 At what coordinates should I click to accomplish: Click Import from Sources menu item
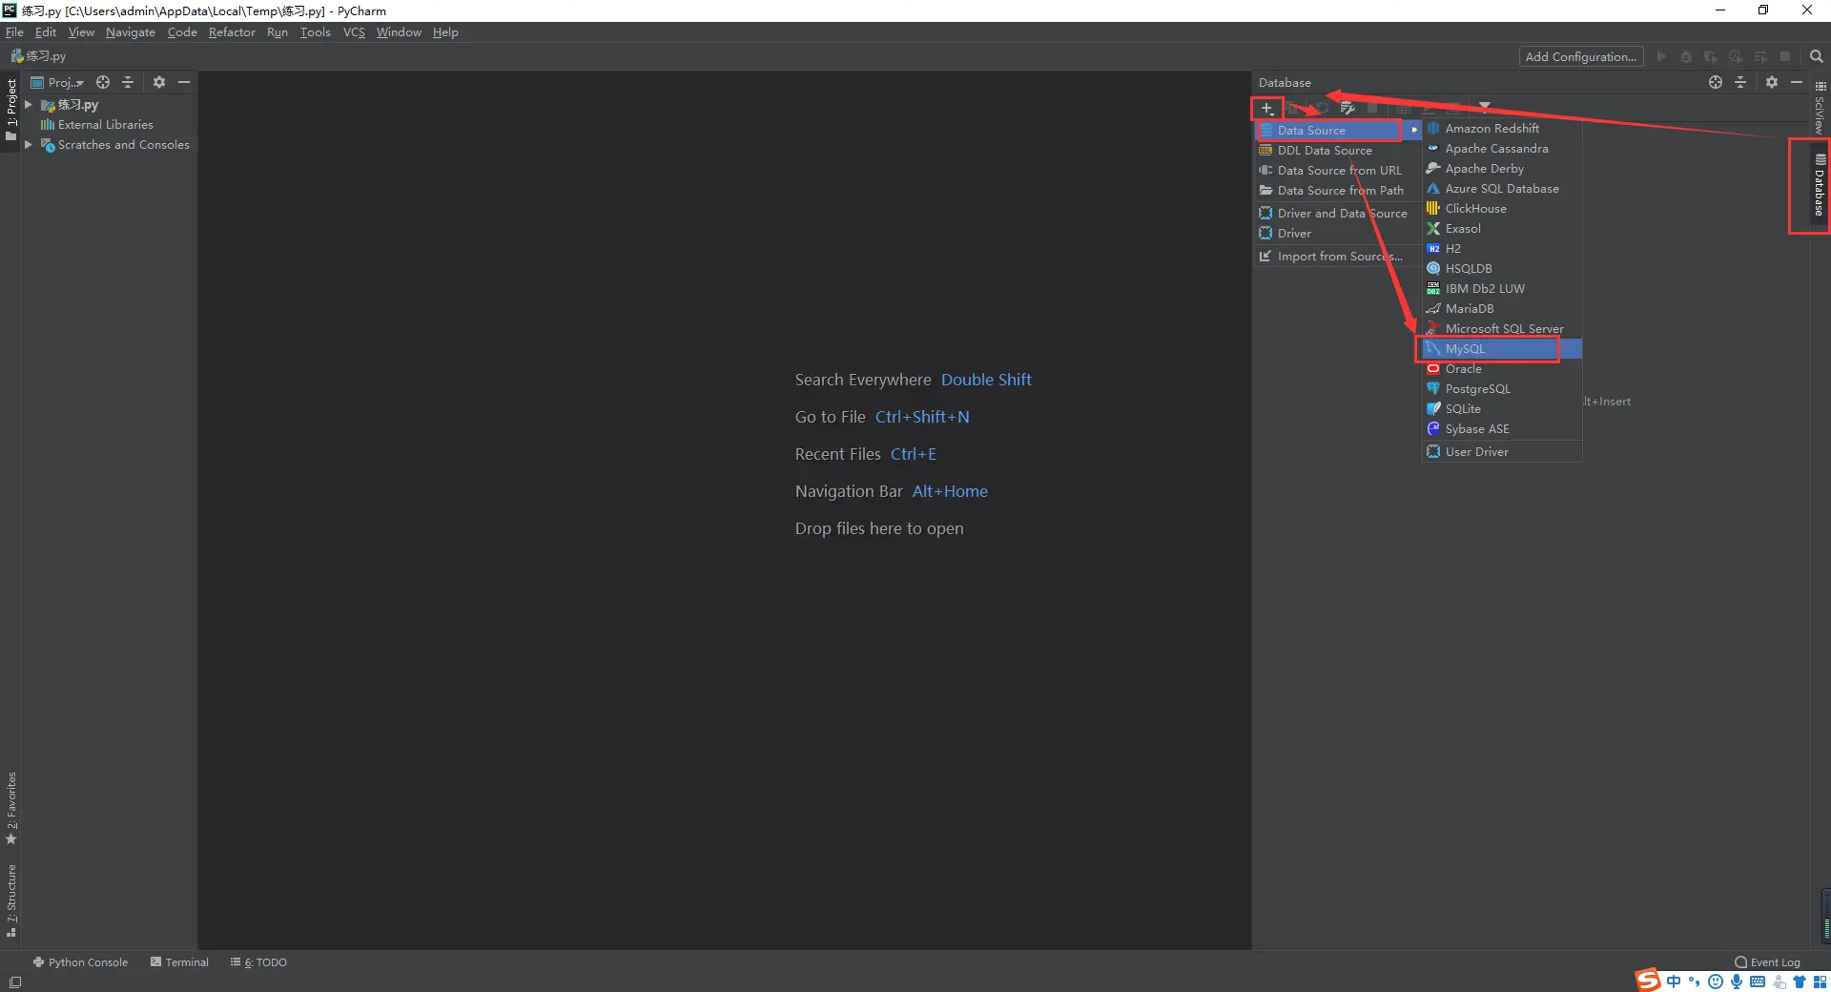point(1339,257)
